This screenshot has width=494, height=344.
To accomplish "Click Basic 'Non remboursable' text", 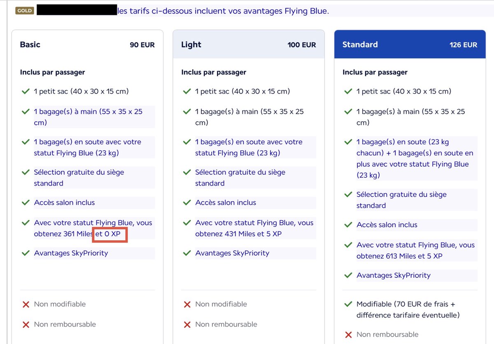I will pyautogui.click(x=65, y=324).
